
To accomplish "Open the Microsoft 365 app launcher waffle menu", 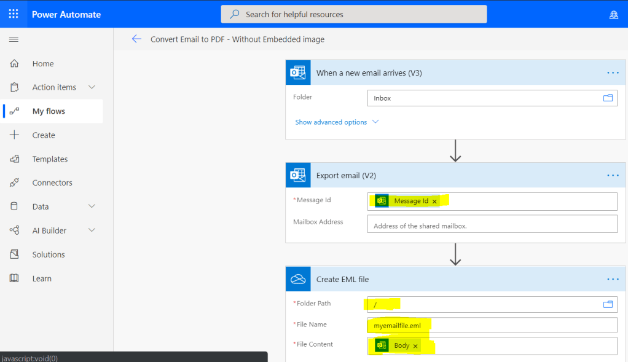I will 13,14.
